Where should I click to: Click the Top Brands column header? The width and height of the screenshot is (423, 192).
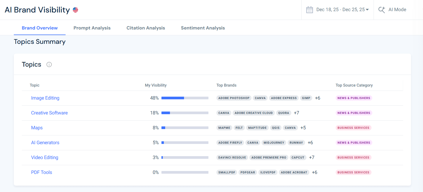pos(226,85)
